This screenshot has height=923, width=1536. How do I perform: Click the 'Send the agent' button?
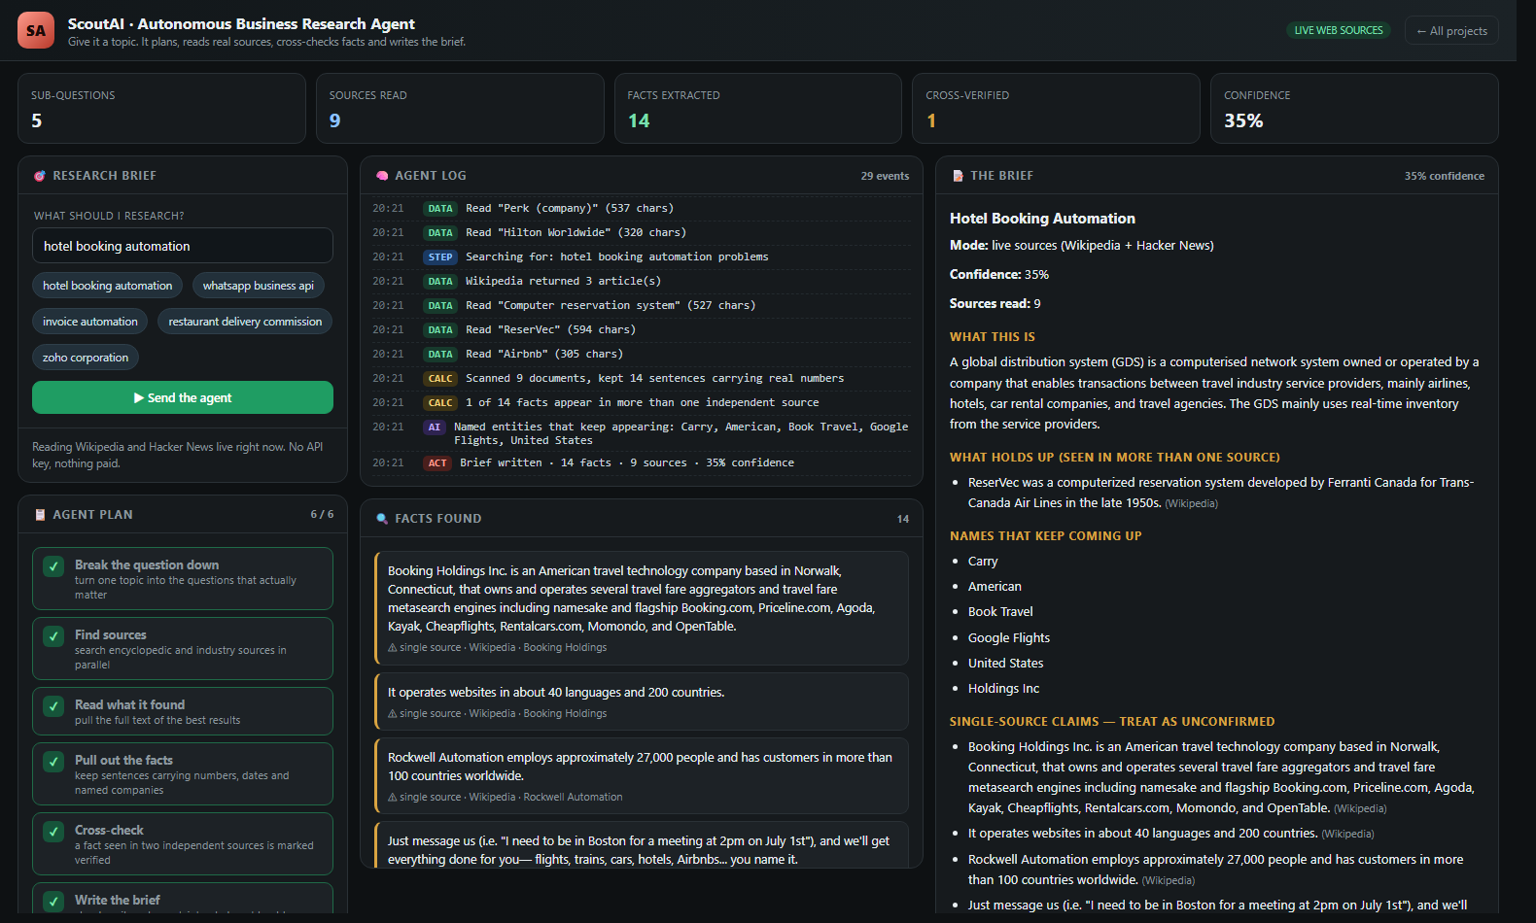click(183, 397)
